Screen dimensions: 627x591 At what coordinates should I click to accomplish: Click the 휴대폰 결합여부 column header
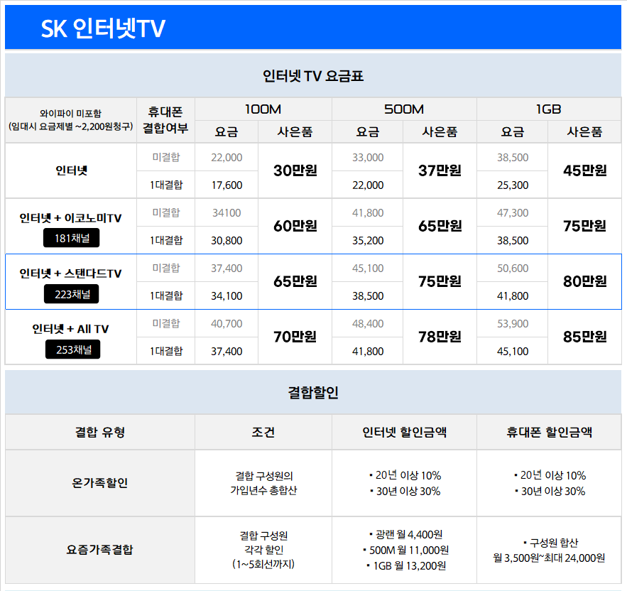pyautogui.click(x=165, y=119)
